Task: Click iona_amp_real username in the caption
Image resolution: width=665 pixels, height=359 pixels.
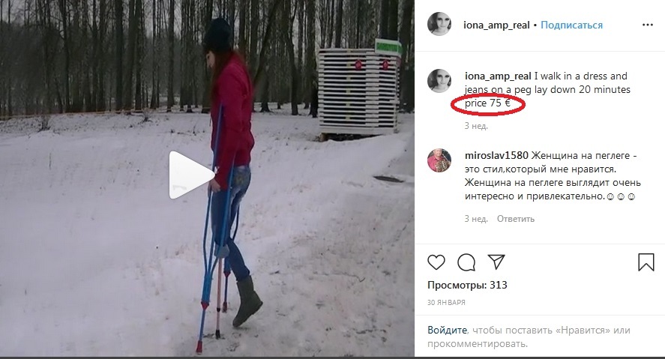Action: coord(498,76)
